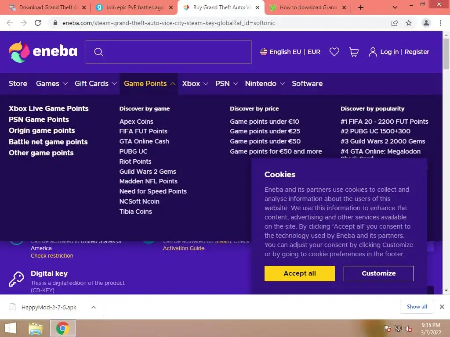Open Game points under €25 link

click(265, 131)
